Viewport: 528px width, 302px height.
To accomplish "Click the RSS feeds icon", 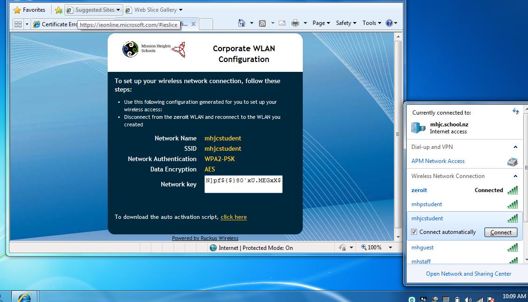I will pos(262,23).
